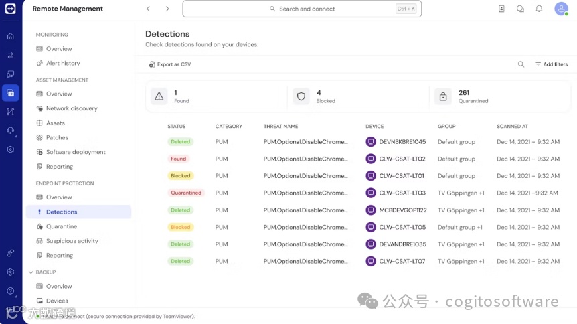Viewport: 577px width, 324px height.
Task: Click the Quarantined lock icon
Action: tap(443, 96)
